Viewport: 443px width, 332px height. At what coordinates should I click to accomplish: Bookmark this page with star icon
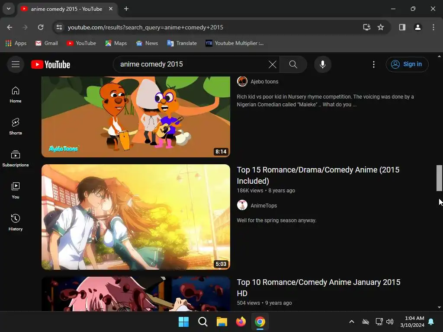(x=381, y=27)
